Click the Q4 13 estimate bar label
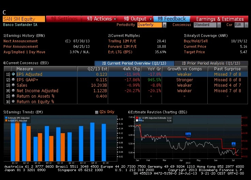This screenshot has width=251, height=180. [94, 163]
